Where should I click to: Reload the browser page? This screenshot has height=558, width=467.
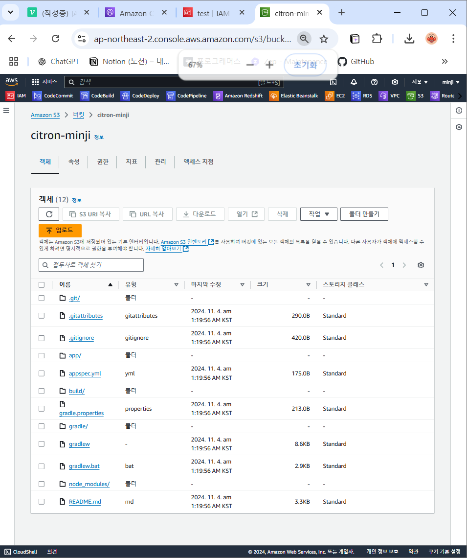coord(55,39)
